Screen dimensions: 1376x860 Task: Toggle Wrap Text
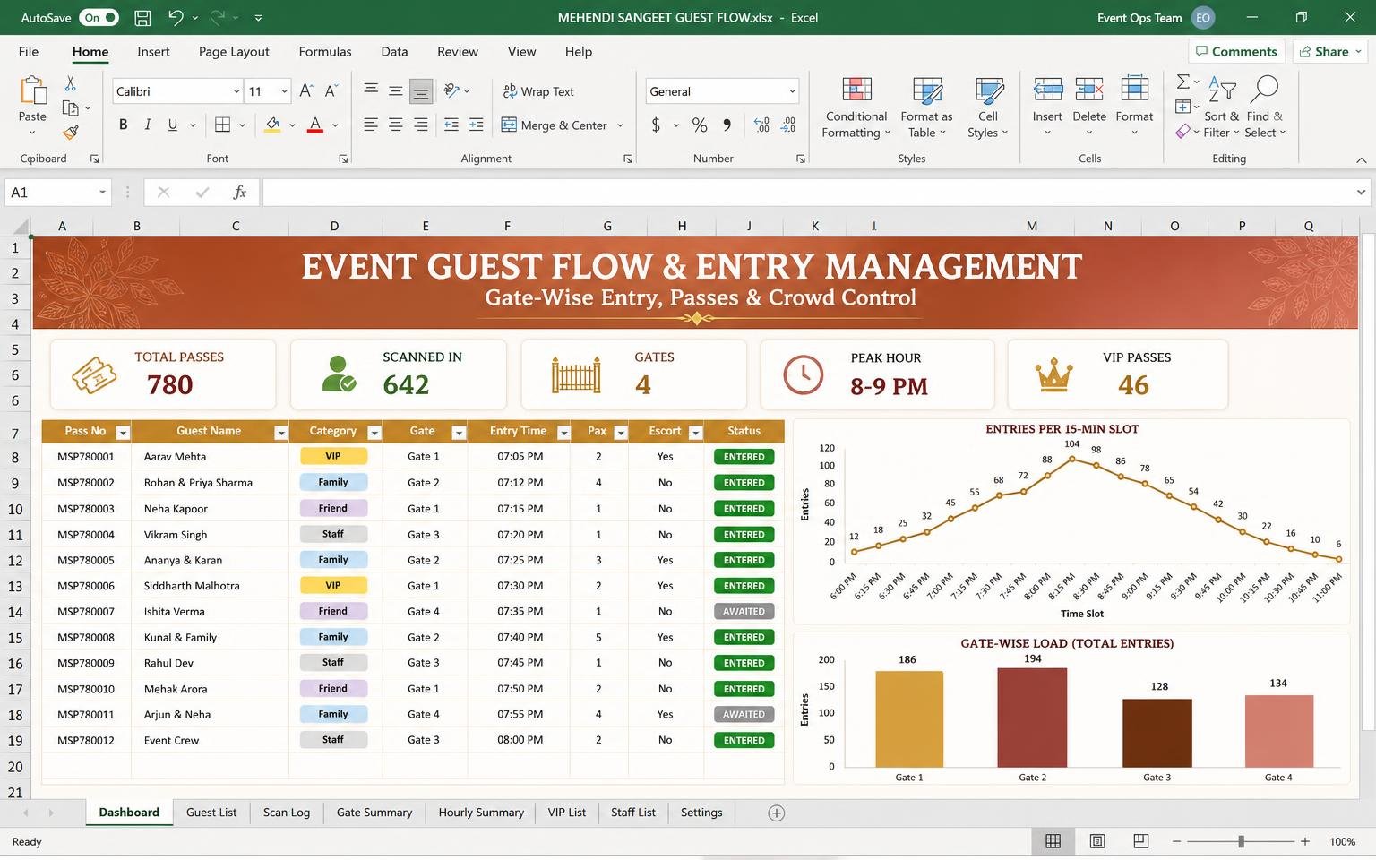pos(538,91)
